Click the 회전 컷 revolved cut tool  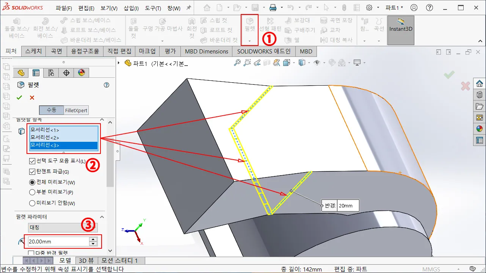pos(192,28)
